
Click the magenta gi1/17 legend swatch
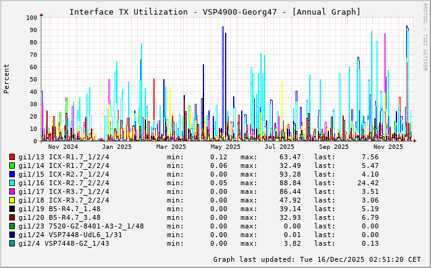[x=12, y=191]
